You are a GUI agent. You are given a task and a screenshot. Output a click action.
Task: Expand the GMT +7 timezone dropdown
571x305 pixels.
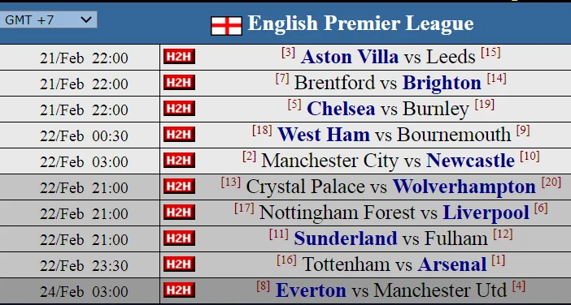click(x=48, y=19)
